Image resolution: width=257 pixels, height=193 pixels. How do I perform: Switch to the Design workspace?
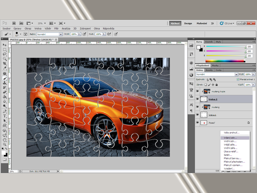coord(188,24)
